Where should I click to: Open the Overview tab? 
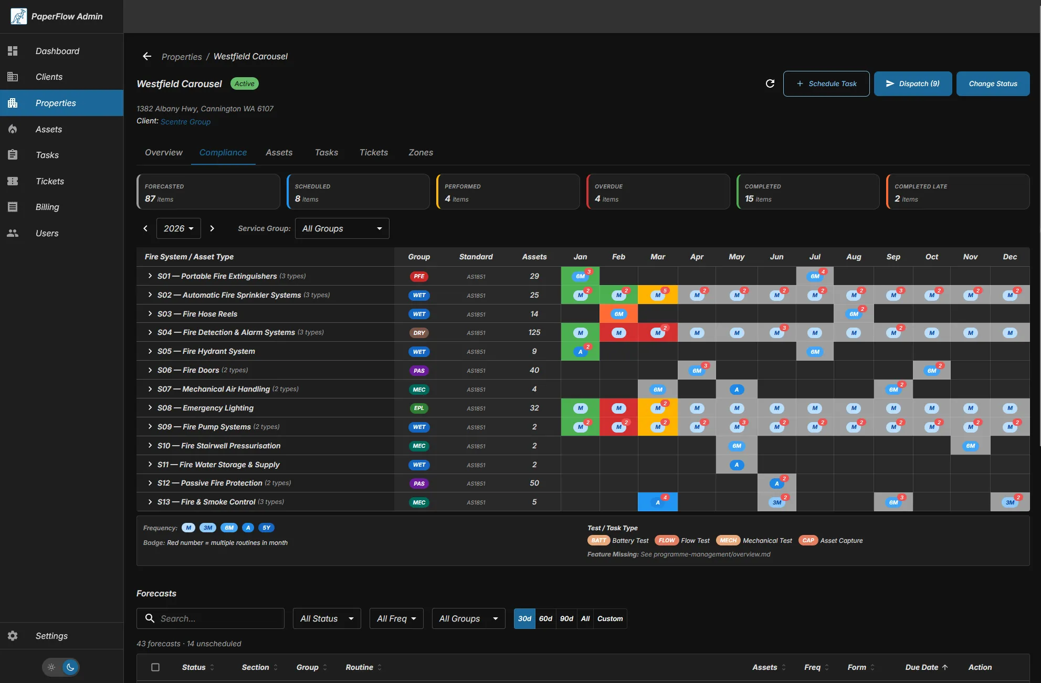[x=163, y=153]
